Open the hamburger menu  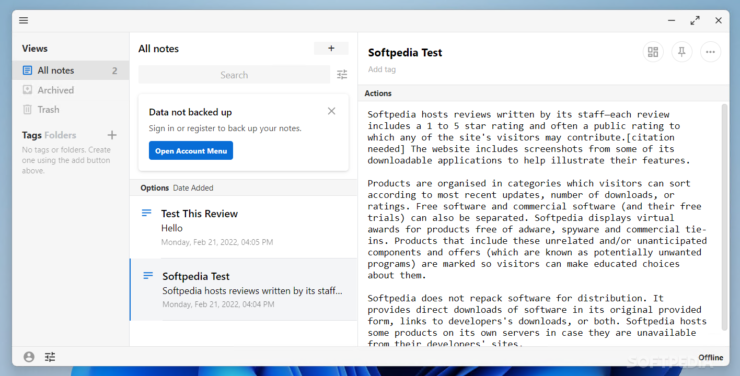[24, 20]
